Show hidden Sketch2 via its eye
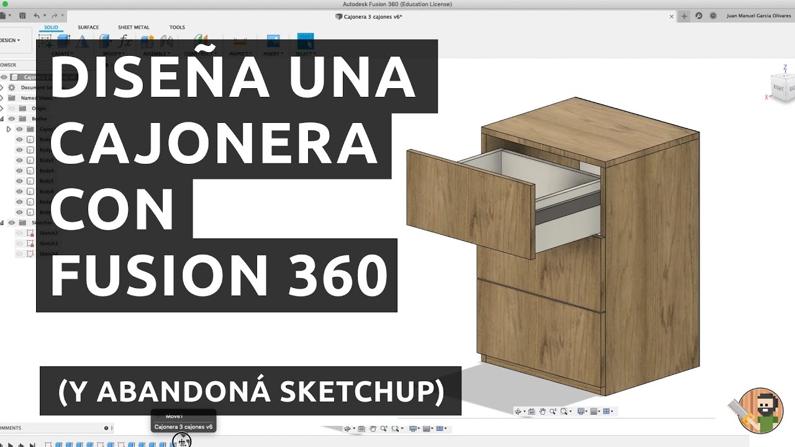Screen dimensions: 795x447 [x=19, y=233]
